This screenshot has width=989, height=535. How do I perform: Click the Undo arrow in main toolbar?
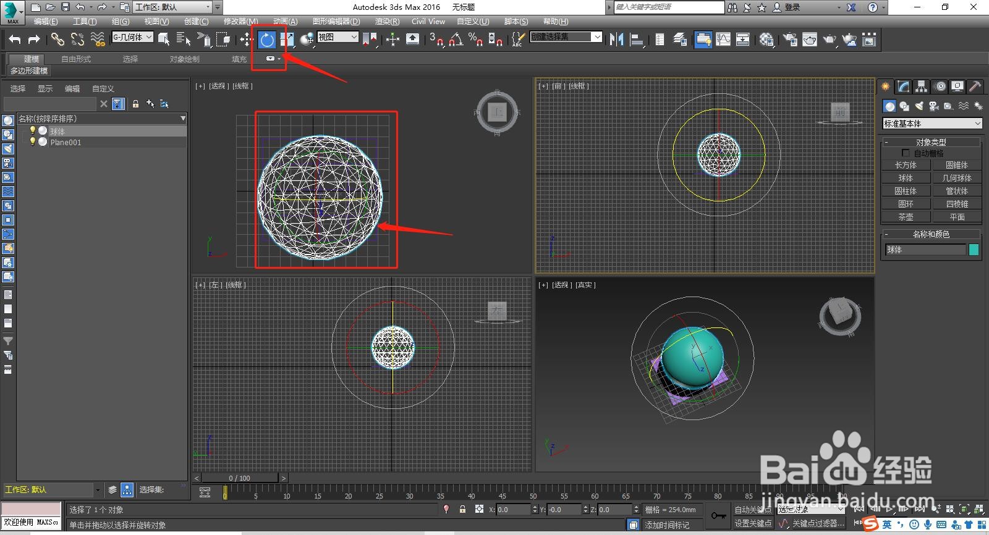pos(15,40)
